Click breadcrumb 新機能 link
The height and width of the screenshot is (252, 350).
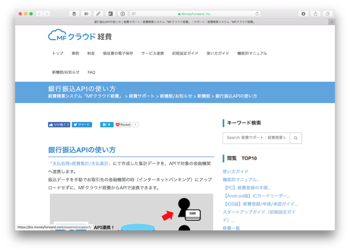(x=204, y=96)
